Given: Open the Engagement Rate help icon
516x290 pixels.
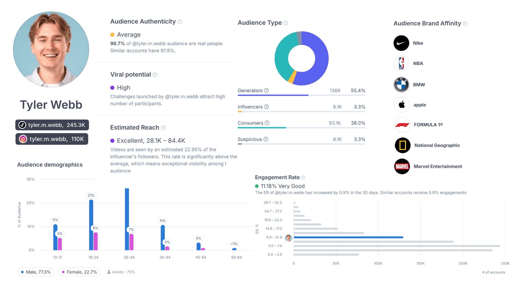Looking at the screenshot, I should click(x=303, y=178).
